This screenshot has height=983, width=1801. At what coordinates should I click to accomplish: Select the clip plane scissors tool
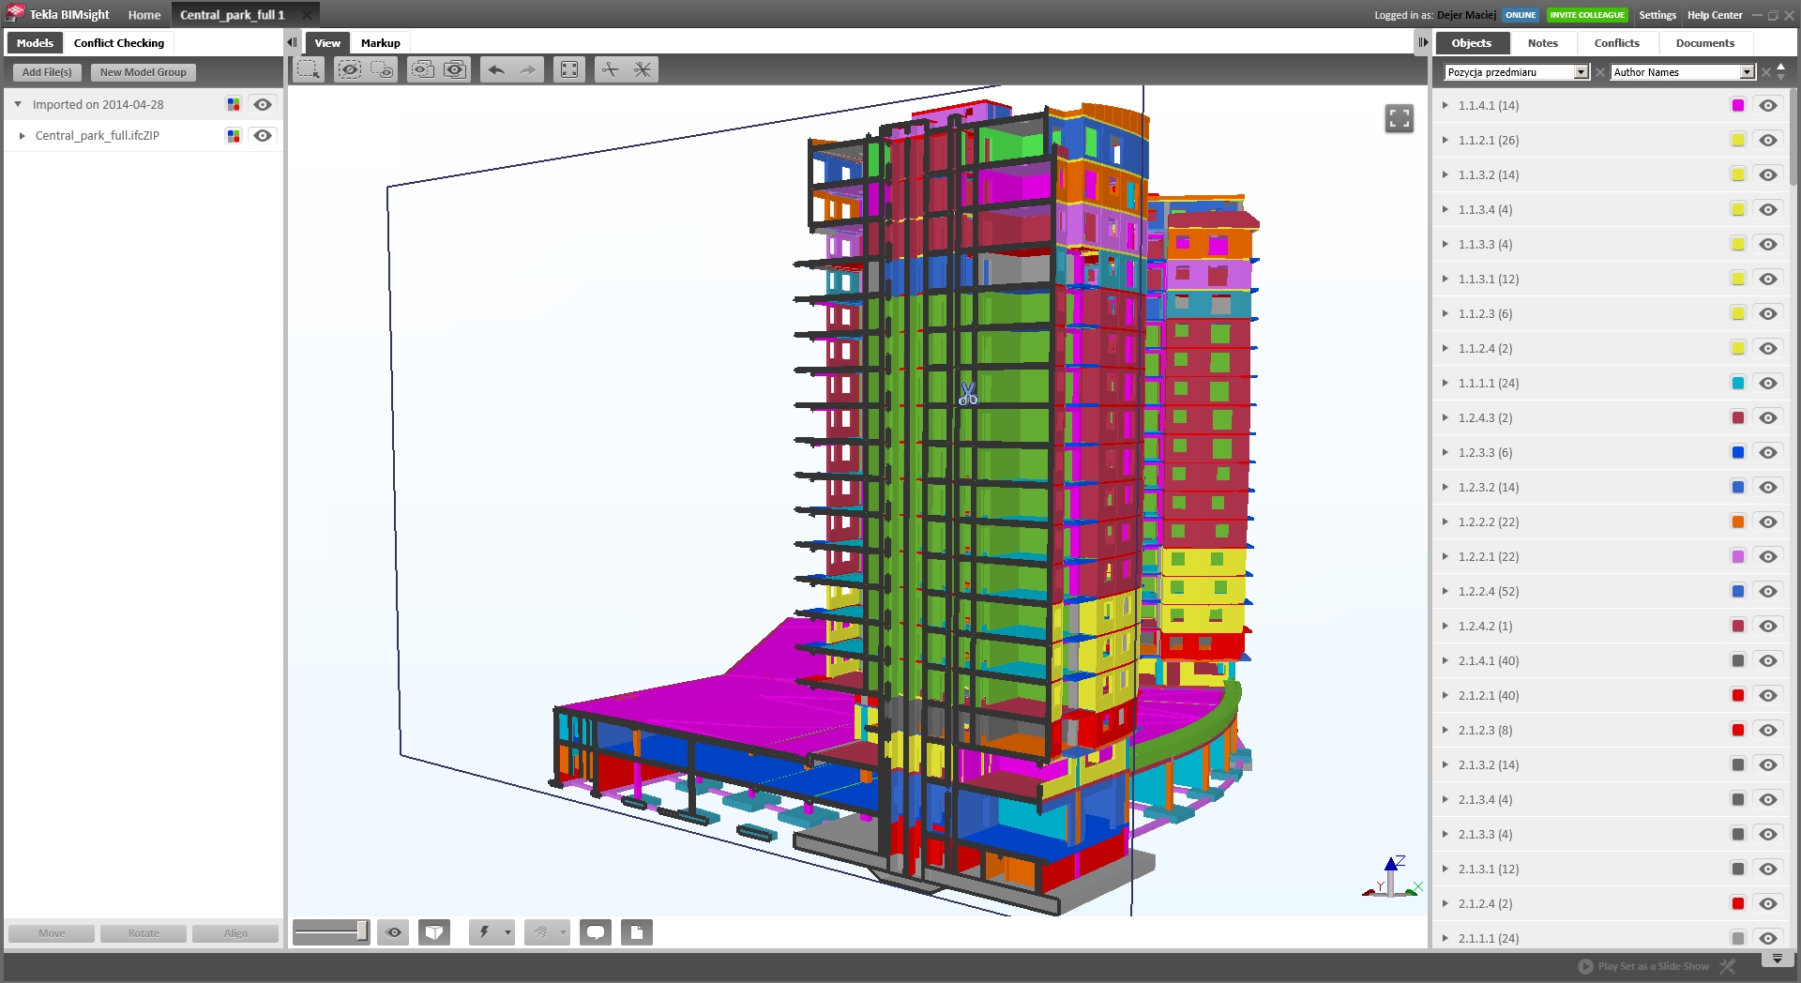pos(611,69)
